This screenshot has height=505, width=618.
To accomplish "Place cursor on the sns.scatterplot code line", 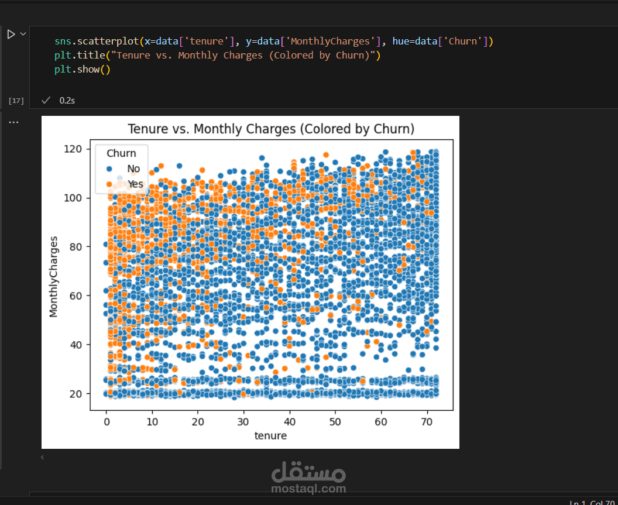I will click(274, 41).
